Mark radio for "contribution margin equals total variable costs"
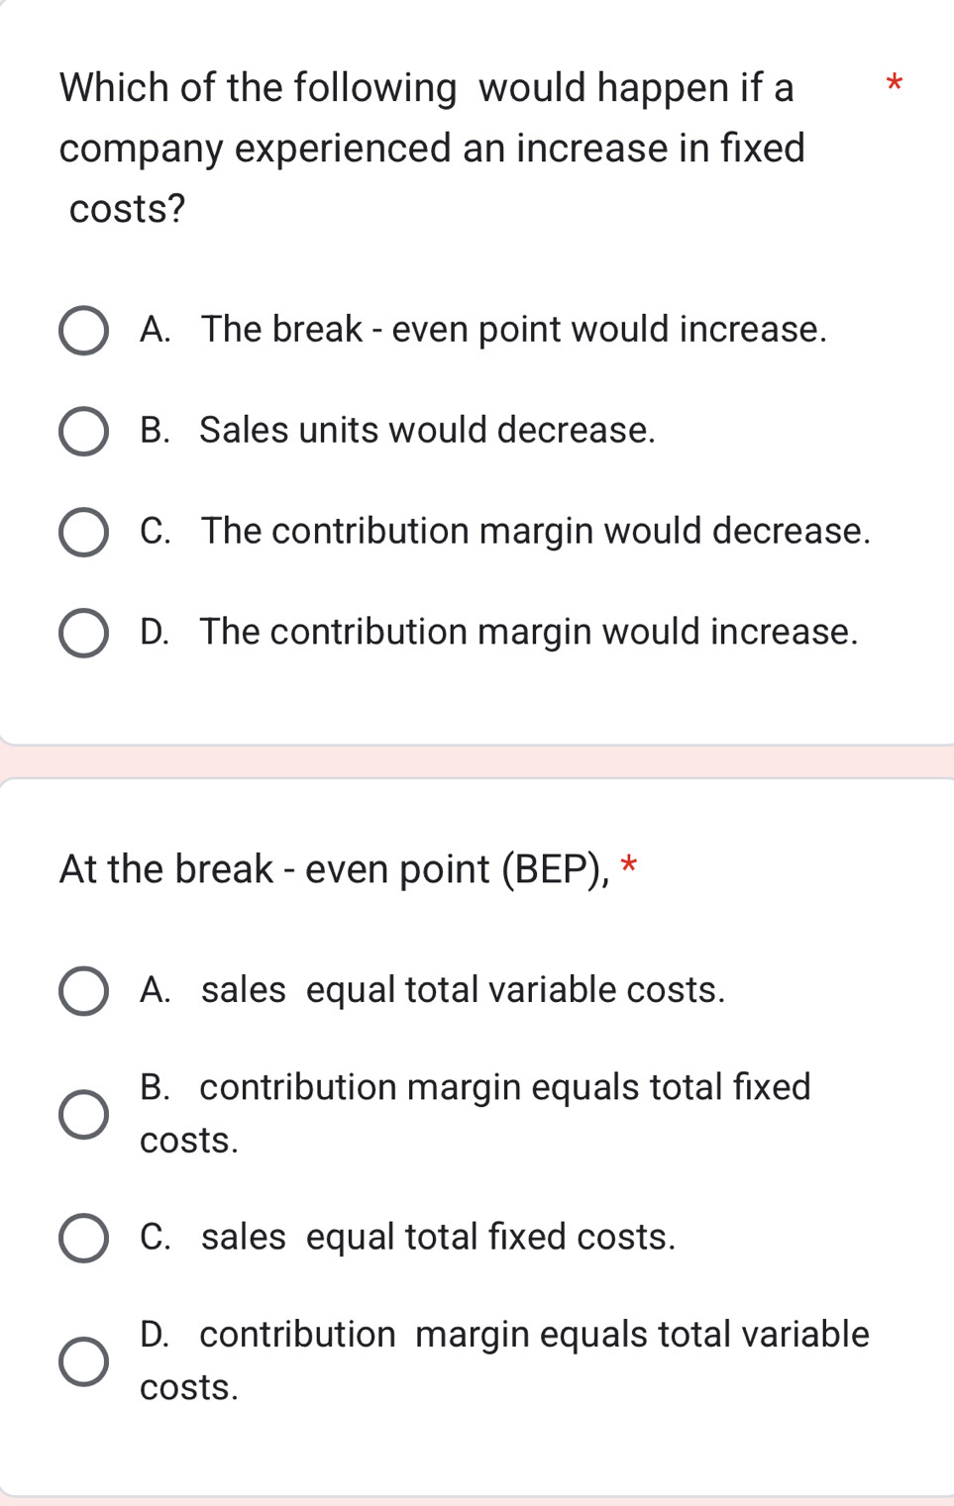Viewport: 954px width, 1506px height. (x=83, y=1361)
